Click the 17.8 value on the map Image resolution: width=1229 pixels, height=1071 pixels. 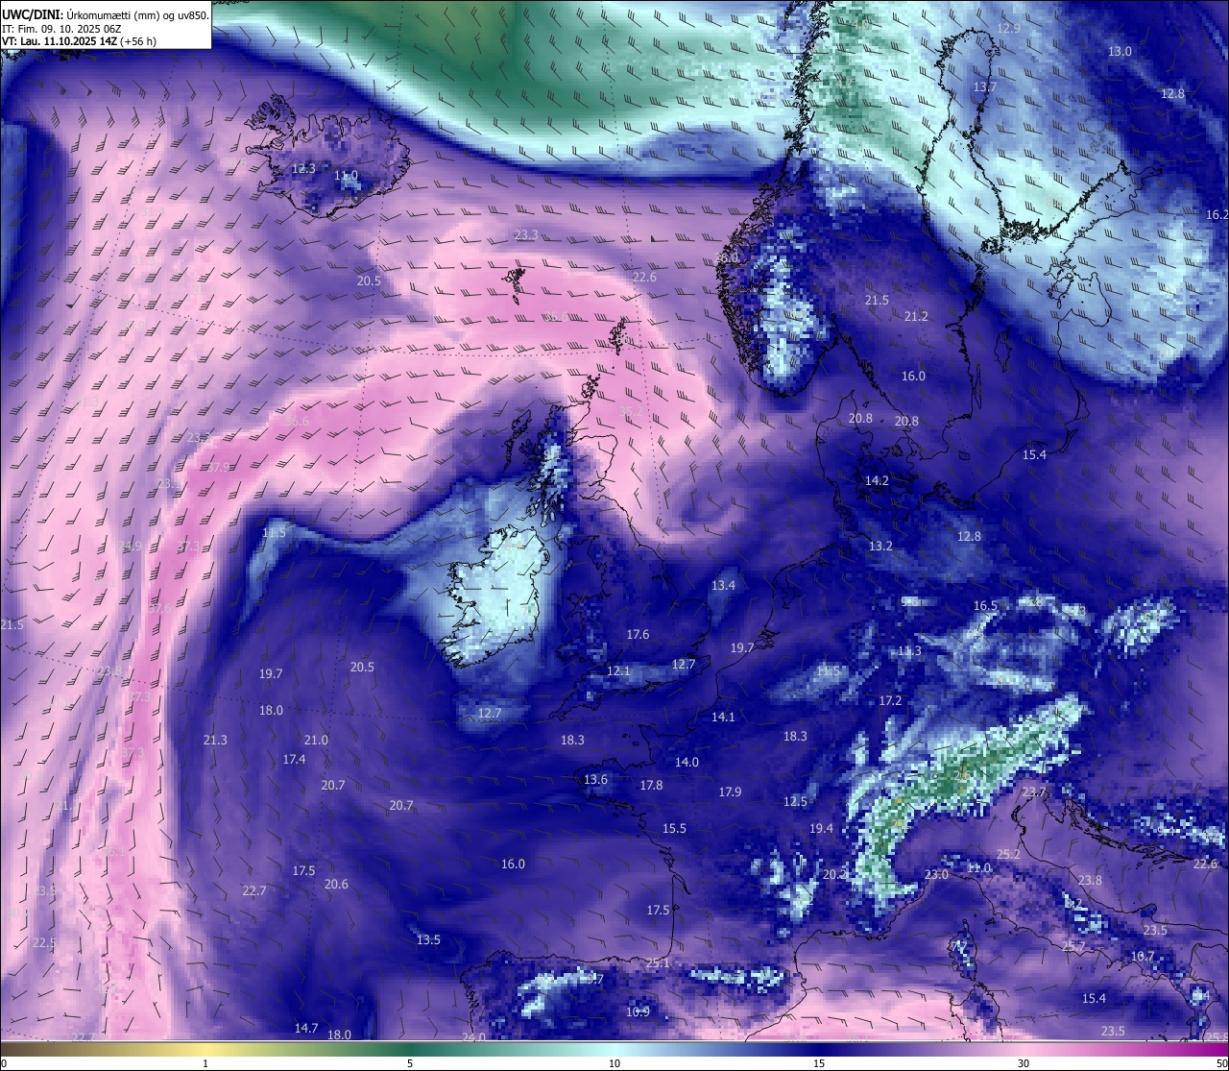pos(651,785)
